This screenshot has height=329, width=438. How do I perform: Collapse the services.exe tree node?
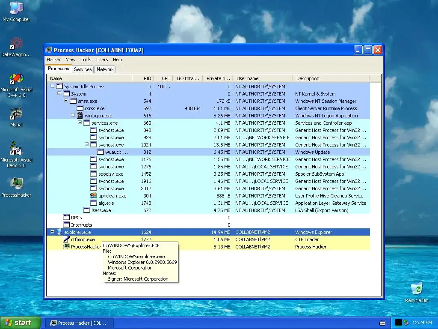[80, 123]
